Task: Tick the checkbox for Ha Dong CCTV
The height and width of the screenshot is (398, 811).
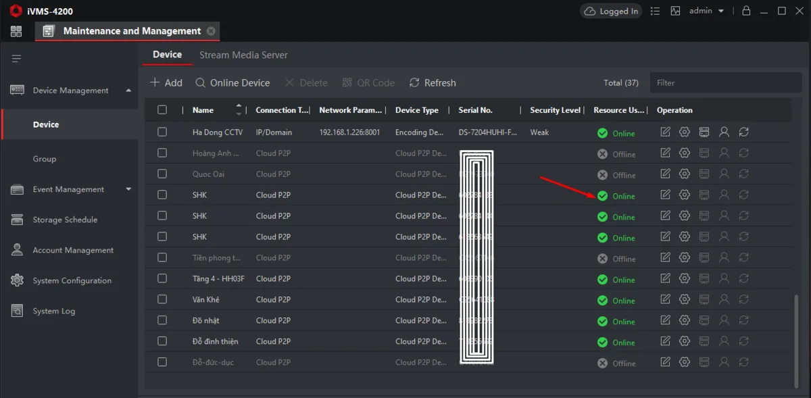Action: click(162, 132)
